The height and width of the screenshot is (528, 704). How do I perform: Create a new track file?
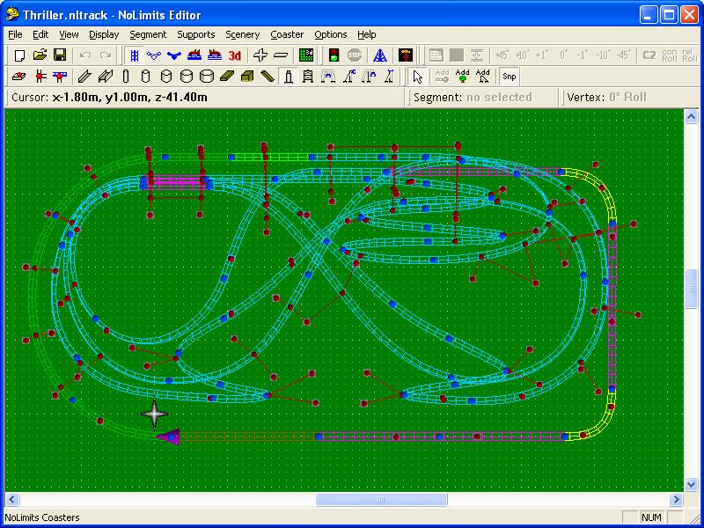[19, 55]
